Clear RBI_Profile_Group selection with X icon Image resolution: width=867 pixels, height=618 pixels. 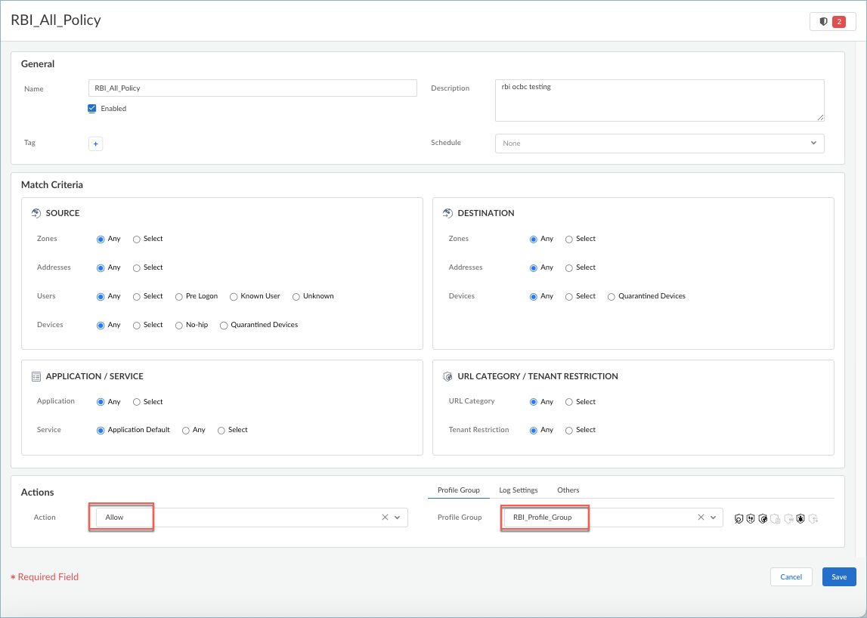tap(701, 518)
